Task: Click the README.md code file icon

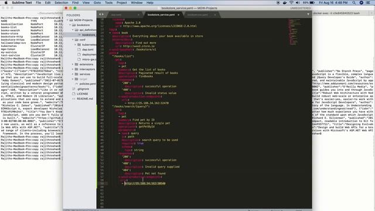Action: tap(74, 98)
